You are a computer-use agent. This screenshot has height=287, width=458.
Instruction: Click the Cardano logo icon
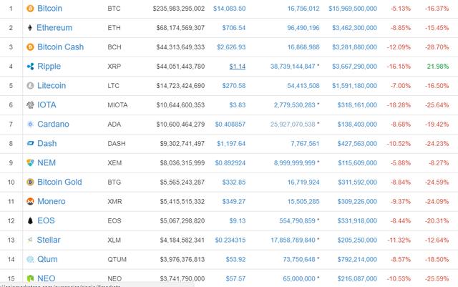(x=30, y=125)
